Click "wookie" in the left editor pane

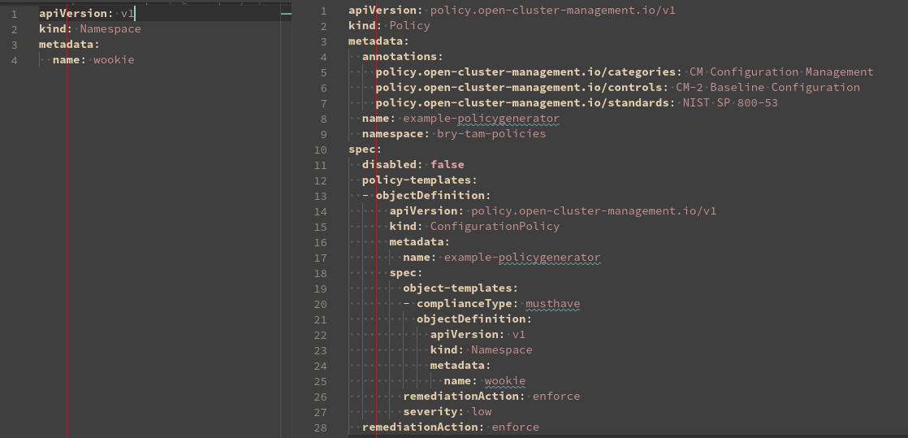[114, 59]
